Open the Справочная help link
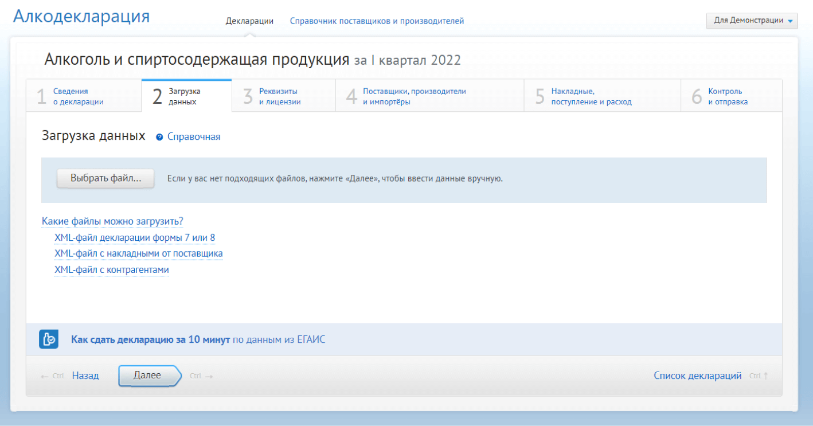The height and width of the screenshot is (426, 813). tap(194, 137)
